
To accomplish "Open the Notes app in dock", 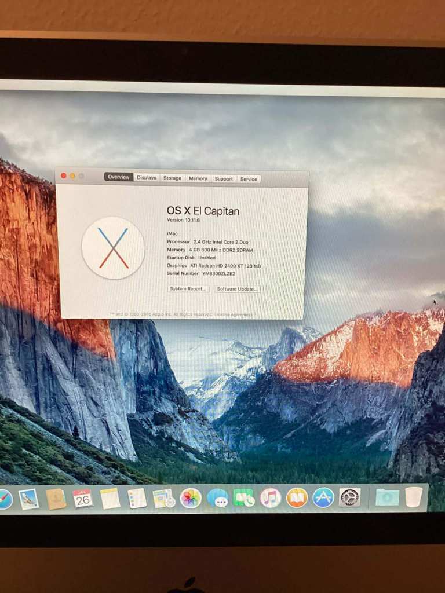I will [x=110, y=499].
